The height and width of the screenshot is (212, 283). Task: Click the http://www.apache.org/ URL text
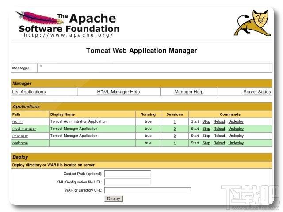pyautogui.click(x=69, y=35)
